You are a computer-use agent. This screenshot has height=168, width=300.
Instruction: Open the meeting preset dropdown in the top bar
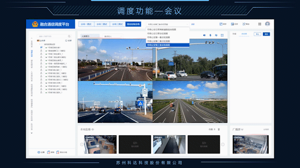tap(168, 24)
